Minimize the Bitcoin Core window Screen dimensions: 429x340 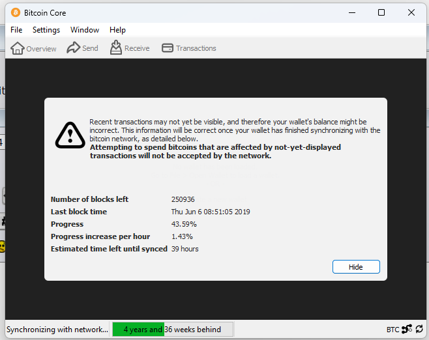tap(352, 12)
